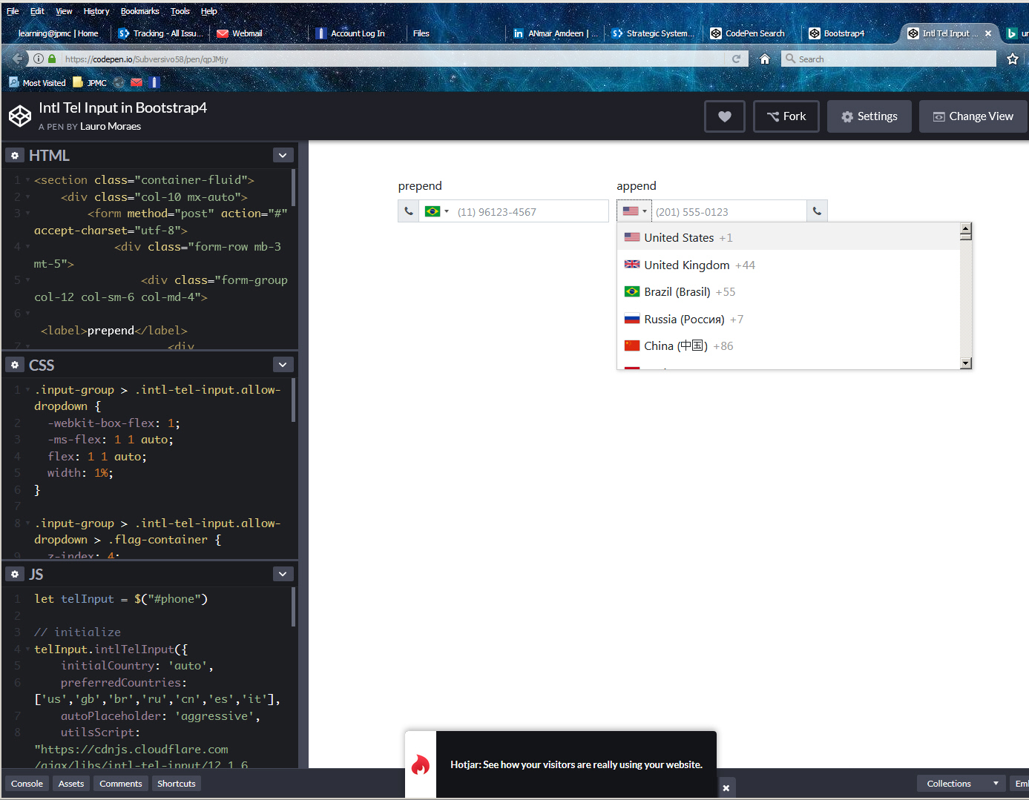Viewport: 1029px width, 800px height.
Task: Click the CodePen logo icon
Action: click(20, 116)
